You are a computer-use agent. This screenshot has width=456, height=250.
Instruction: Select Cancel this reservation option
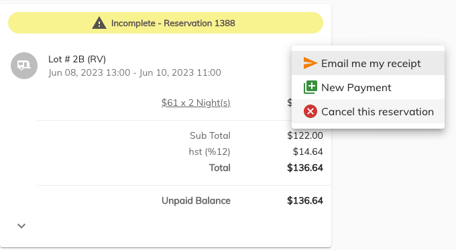(368, 111)
